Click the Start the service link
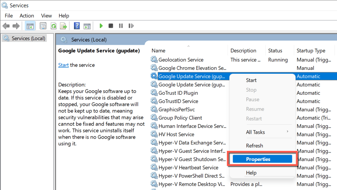The width and height of the screenshot is (337, 190). point(63,65)
